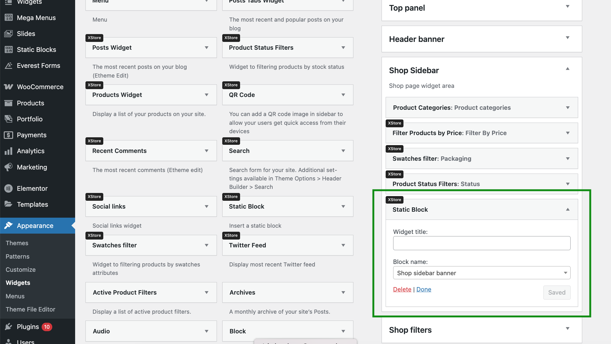Click the Mega Menus sidebar icon

pyautogui.click(x=8, y=18)
